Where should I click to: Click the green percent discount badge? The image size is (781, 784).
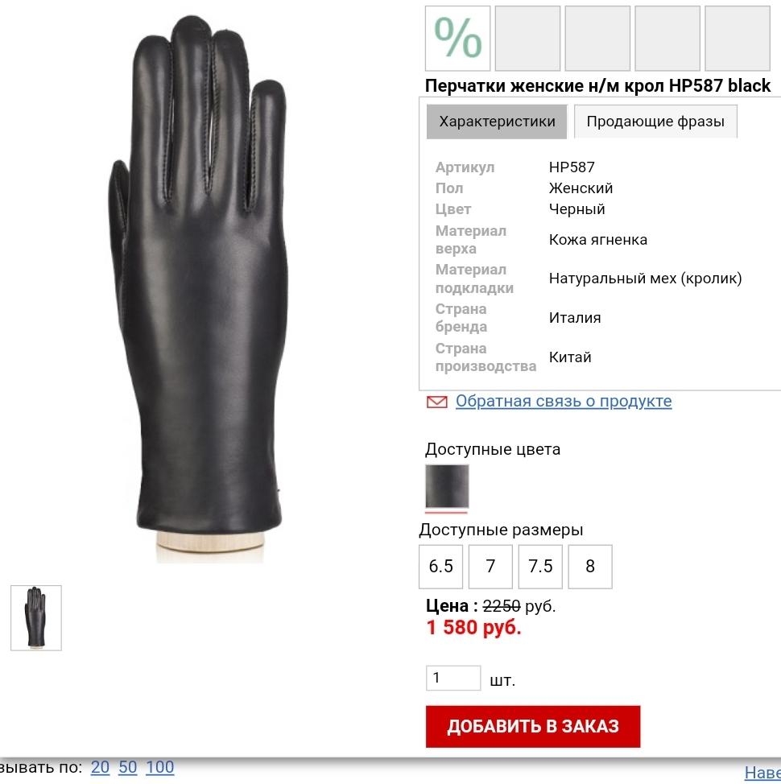pyautogui.click(x=457, y=39)
